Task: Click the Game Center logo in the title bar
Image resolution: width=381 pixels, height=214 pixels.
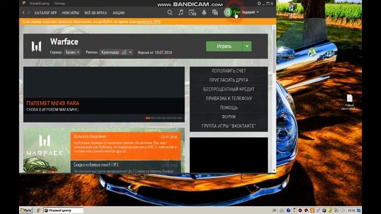Action: 24,3
